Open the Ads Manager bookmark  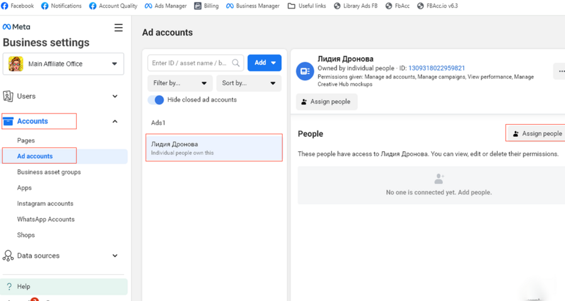coord(166,6)
